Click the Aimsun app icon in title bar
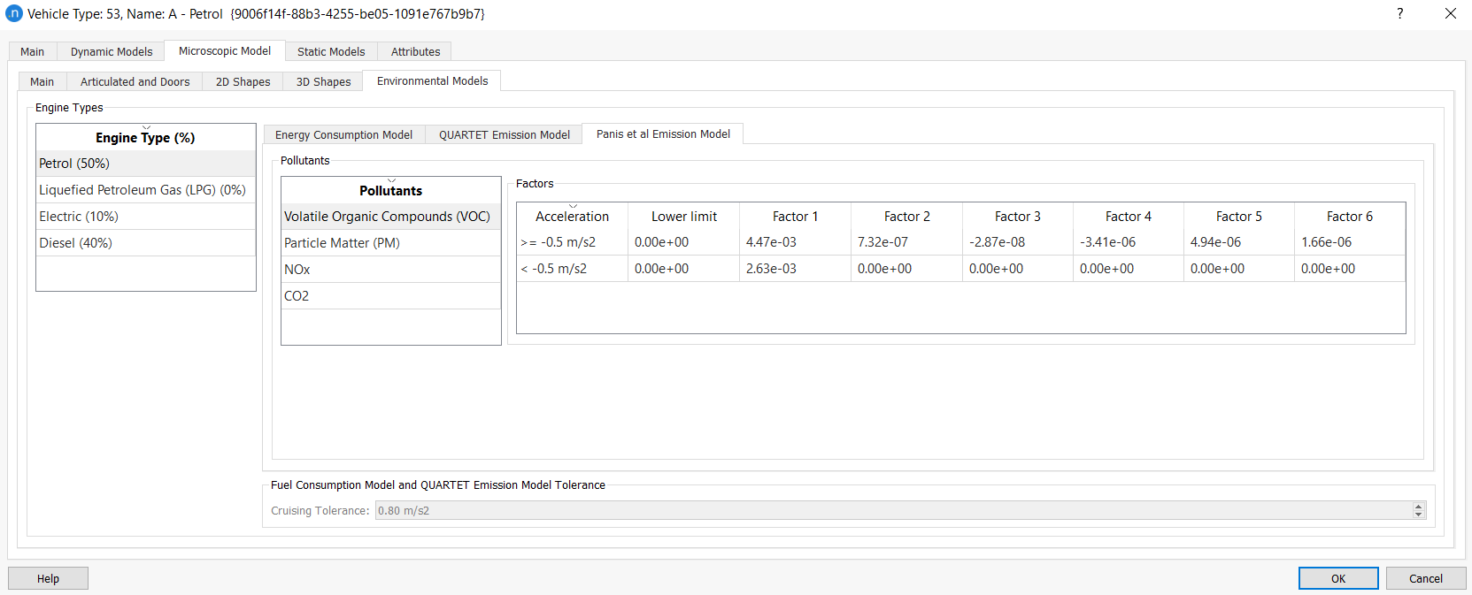This screenshot has height=595, width=1472. pos(13,13)
